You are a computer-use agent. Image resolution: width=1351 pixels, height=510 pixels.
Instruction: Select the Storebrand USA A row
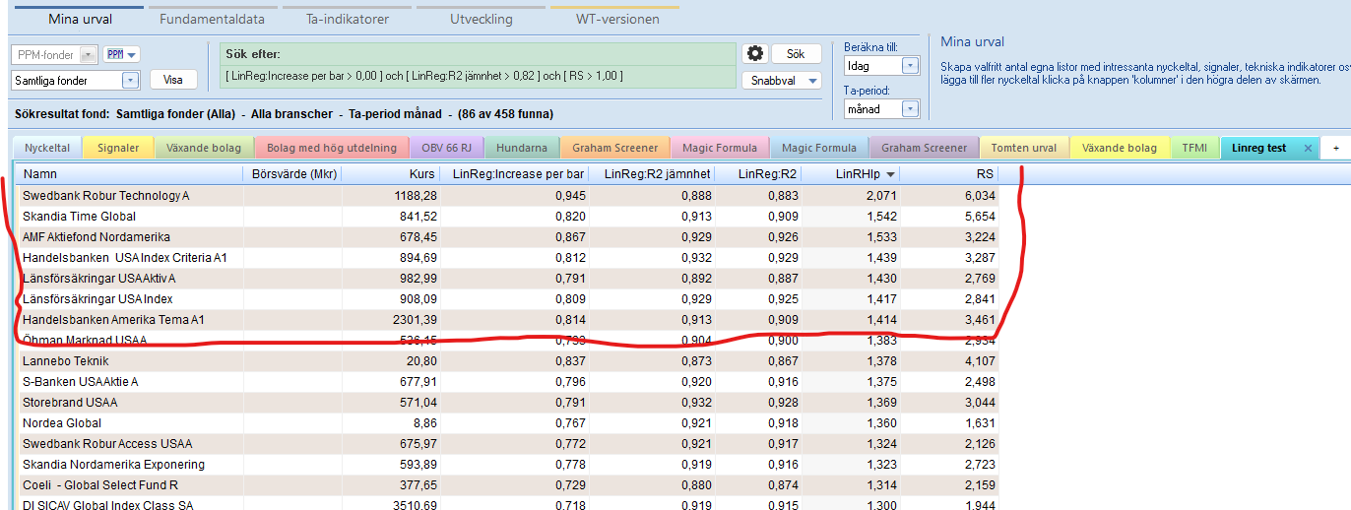click(508, 403)
